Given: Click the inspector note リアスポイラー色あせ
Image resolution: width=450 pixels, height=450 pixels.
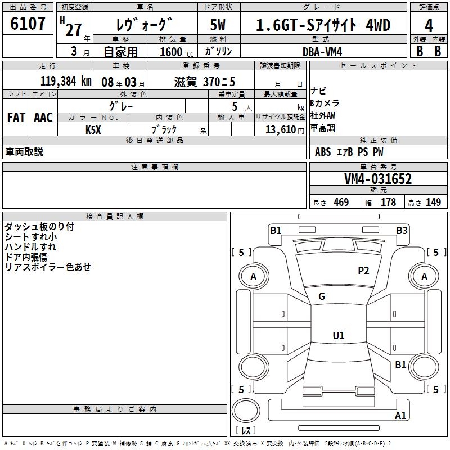Looking at the screenshot, I should click(x=48, y=267).
